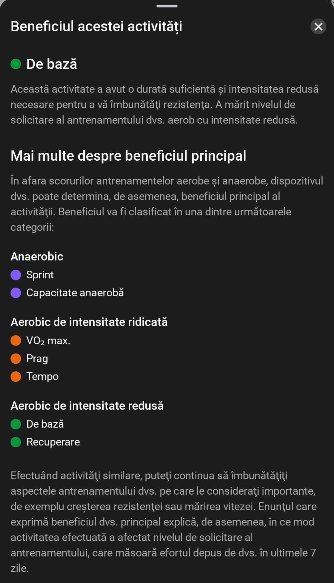The width and height of the screenshot is (334, 583).
Task: Tap the green dot beside De bază in the list
Action: click(16, 424)
